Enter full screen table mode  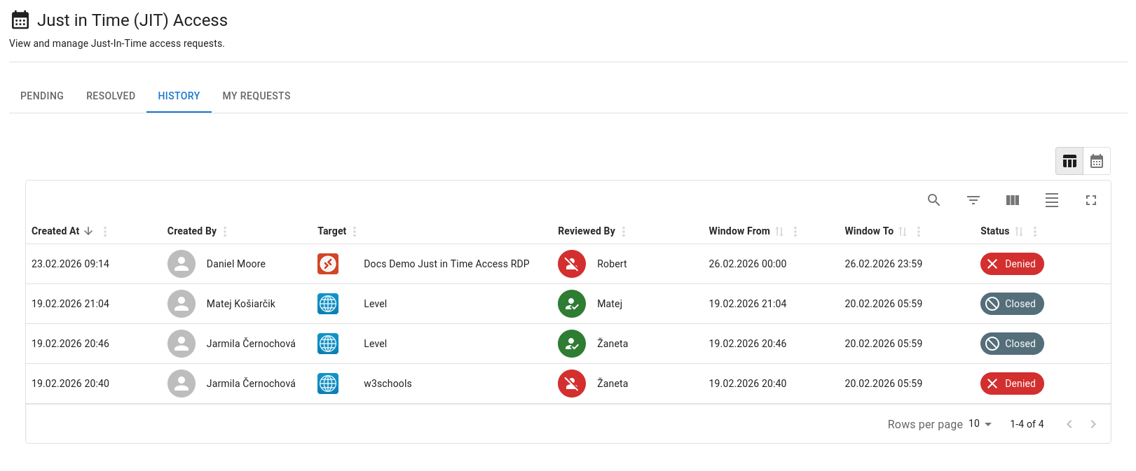coord(1090,200)
